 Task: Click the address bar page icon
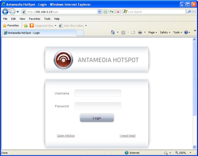tap(24, 12)
